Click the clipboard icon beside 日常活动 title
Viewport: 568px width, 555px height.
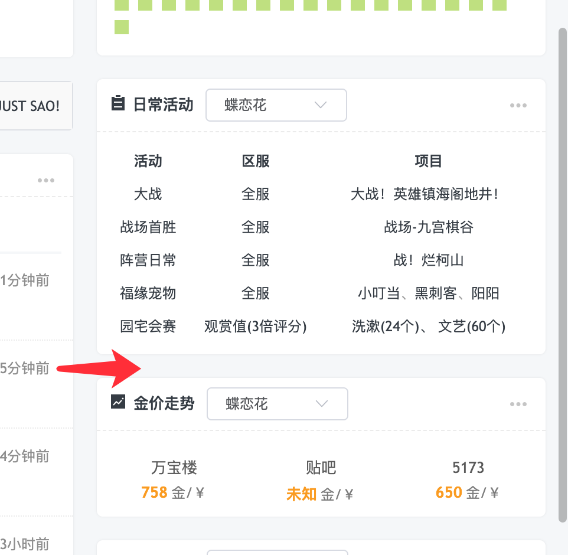pyautogui.click(x=117, y=105)
